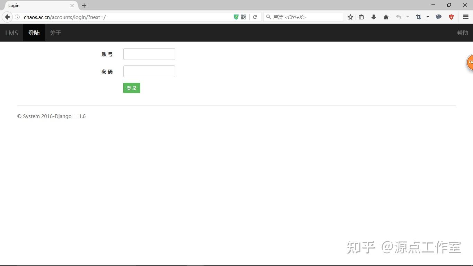Open the chat bubbles extension icon
473x266 pixels.
pyautogui.click(x=439, y=17)
